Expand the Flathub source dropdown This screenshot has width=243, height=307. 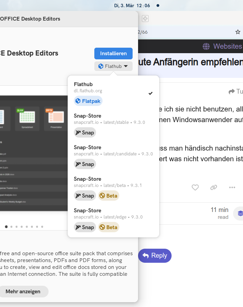(113, 66)
